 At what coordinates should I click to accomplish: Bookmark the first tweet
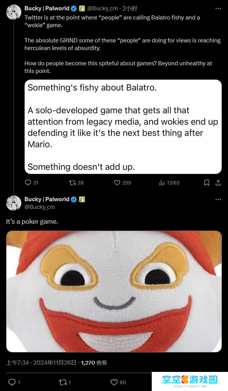pos(207,183)
